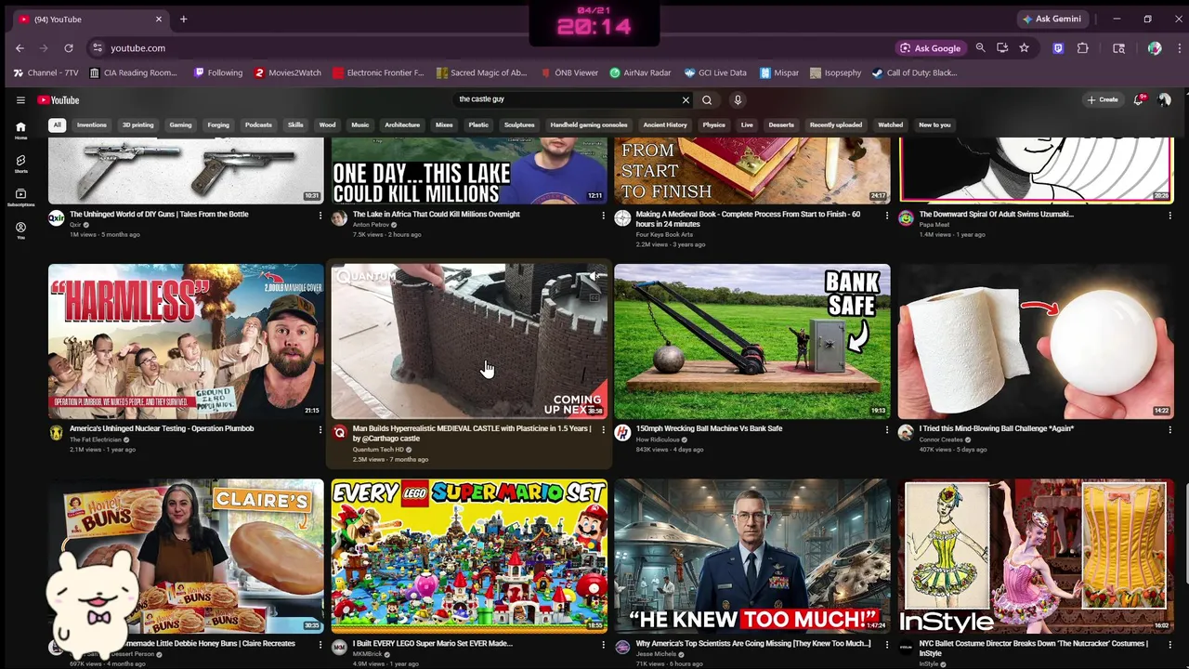
Task: Open the Isopsephy bookmark
Action: pyautogui.click(x=835, y=72)
